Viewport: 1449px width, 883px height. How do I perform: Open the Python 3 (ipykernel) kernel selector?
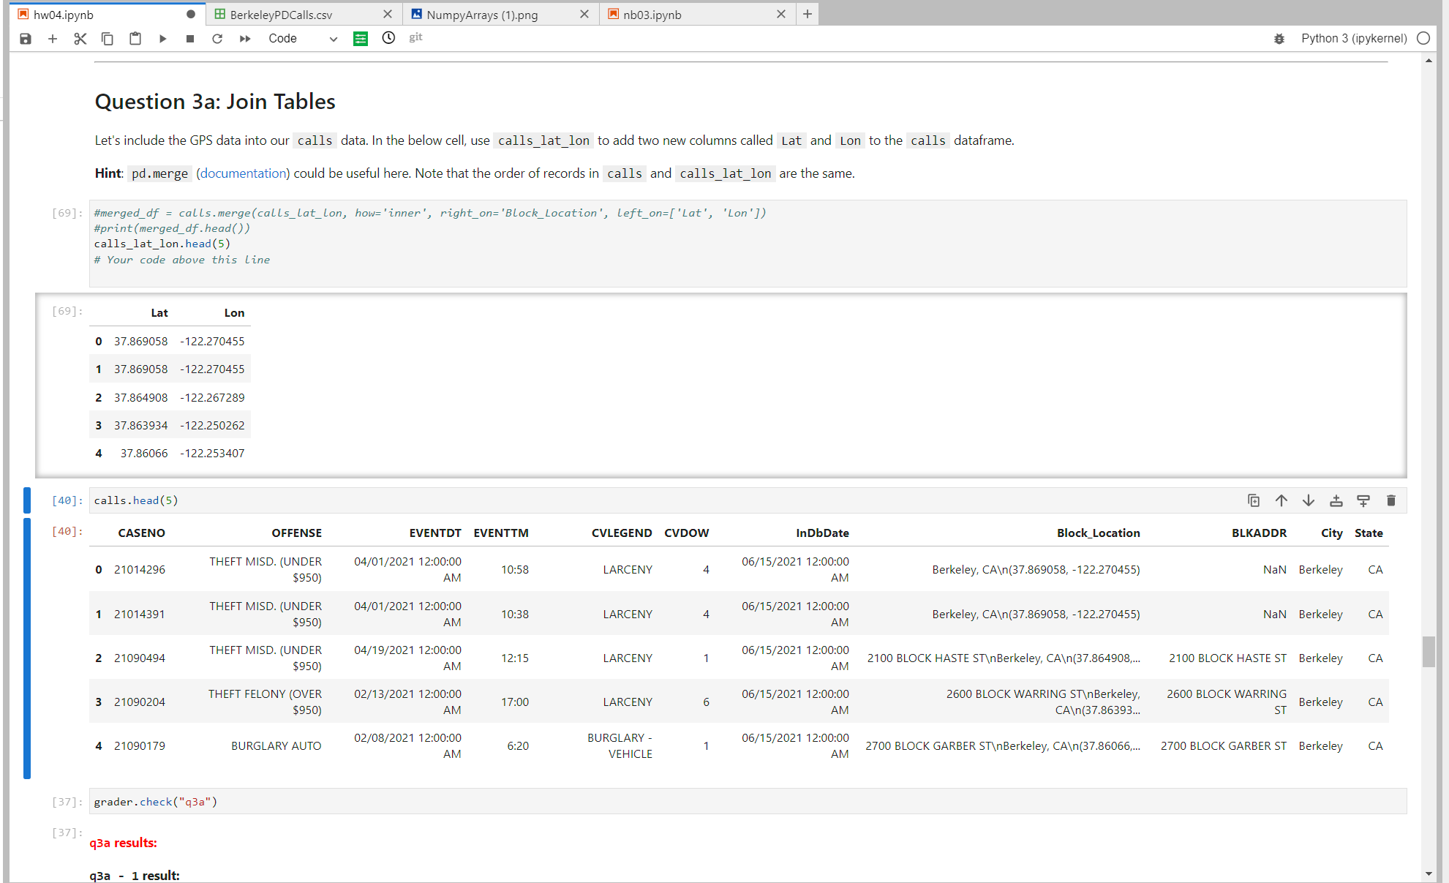(1353, 38)
